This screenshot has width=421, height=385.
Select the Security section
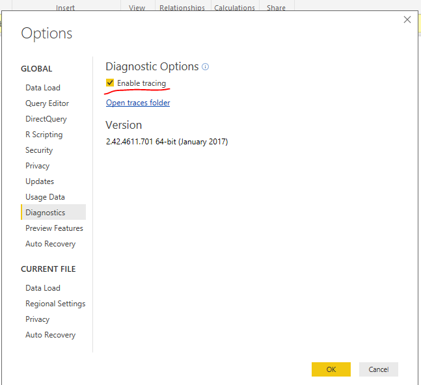[x=39, y=150]
